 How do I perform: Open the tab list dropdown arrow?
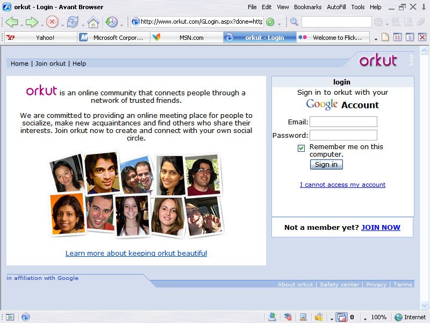(x=376, y=39)
